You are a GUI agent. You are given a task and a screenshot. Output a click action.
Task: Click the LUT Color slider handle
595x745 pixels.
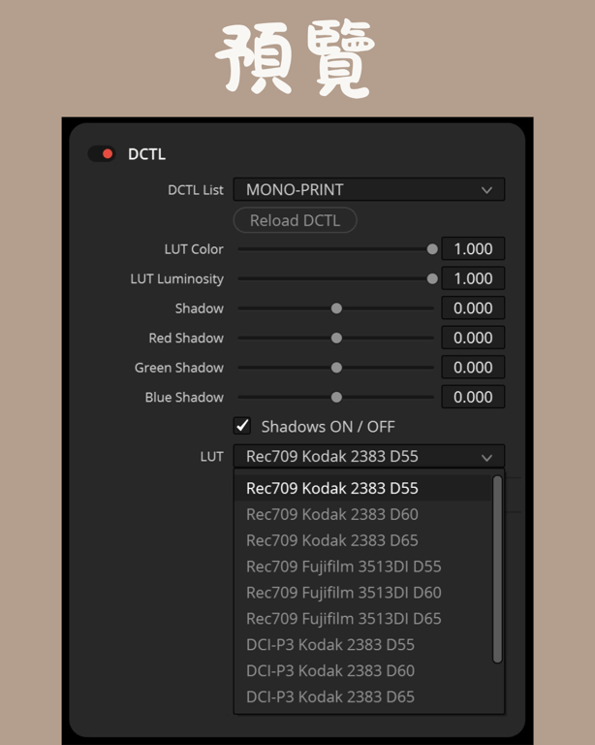(x=432, y=249)
